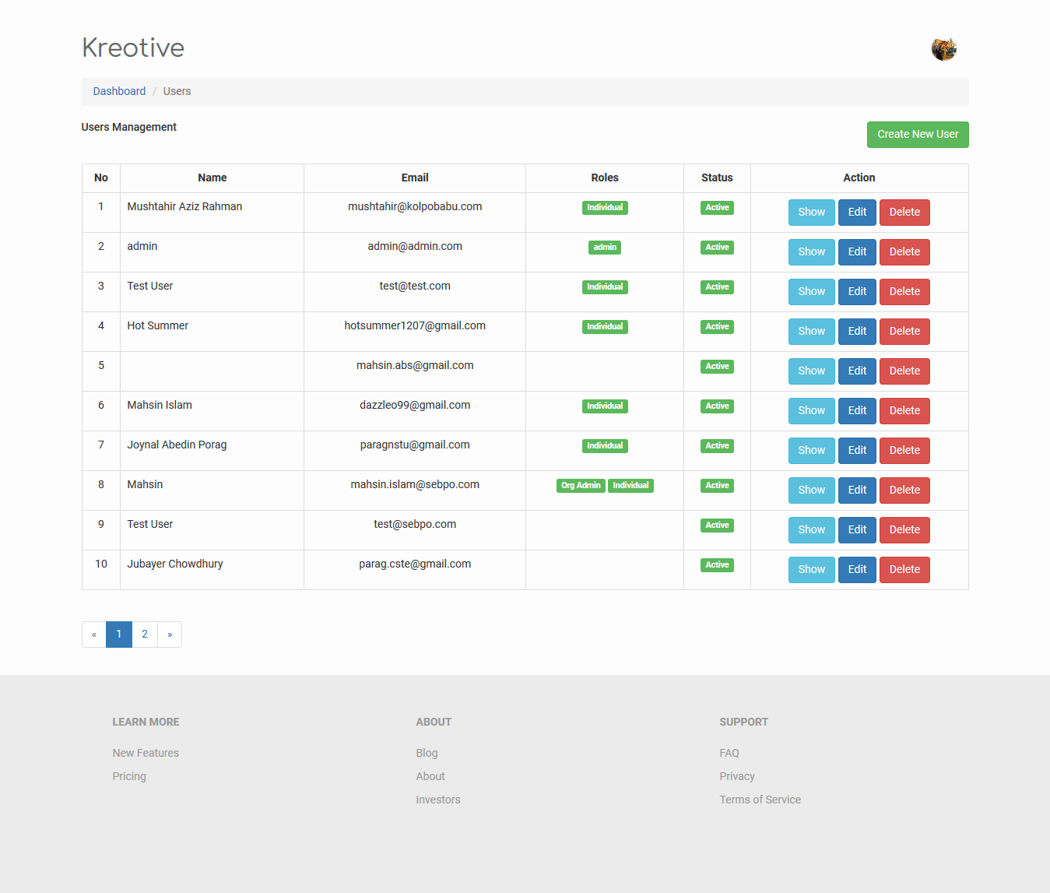The width and height of the screenshot is (1050, 893).
Task: Edit the Jubayer Chowdhury user
Action: click(x=857, y=570)
